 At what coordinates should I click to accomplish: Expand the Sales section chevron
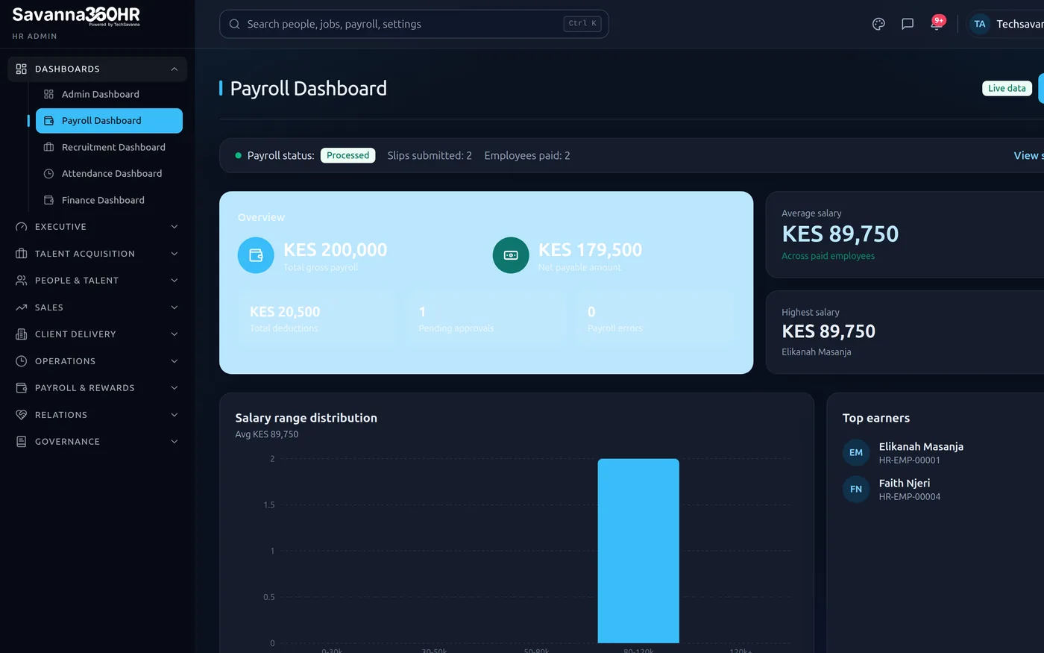point(174,307)
